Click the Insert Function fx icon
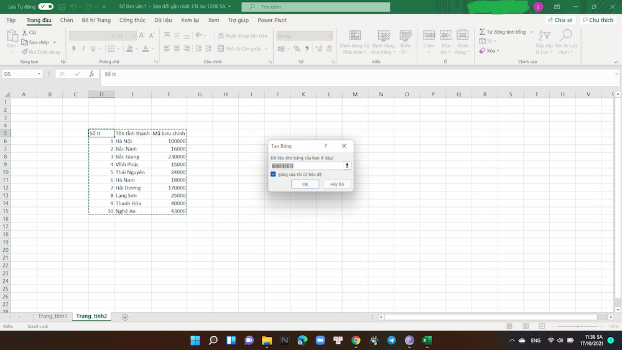 tap(91, 74)
